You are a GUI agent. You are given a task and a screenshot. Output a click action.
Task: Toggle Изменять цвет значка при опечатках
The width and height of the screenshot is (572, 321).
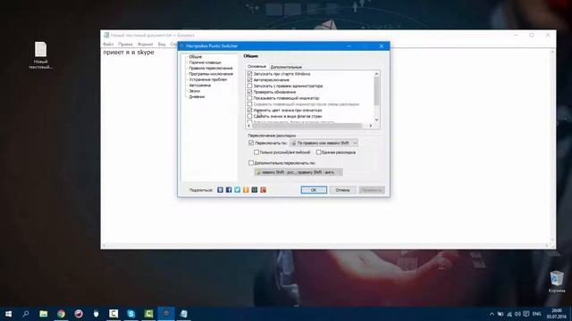pyautogui.click(x=249, y=110)
